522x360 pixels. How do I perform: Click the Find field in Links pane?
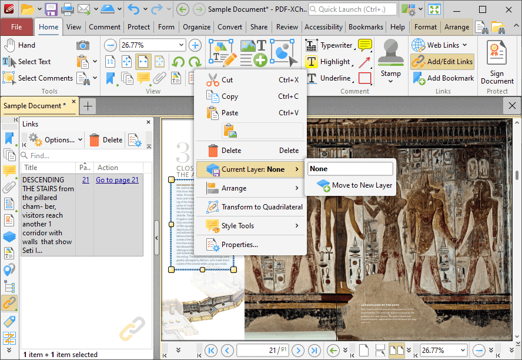[86, 155]
